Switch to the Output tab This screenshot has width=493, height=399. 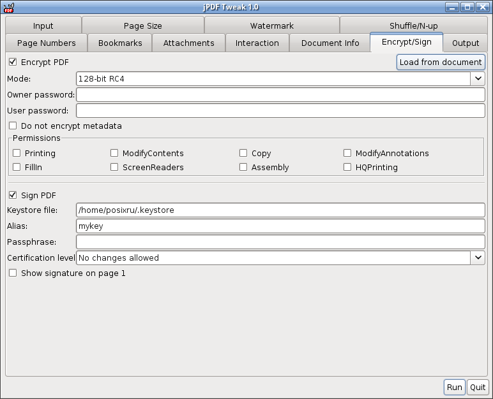[466, 43]
